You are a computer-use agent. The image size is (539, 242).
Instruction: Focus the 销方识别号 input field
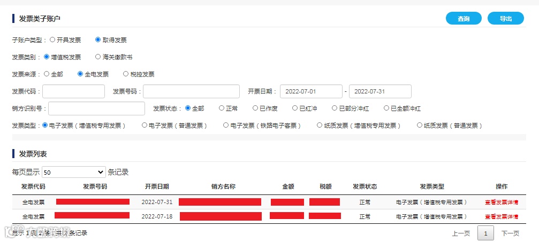click(x=96, y=108)
